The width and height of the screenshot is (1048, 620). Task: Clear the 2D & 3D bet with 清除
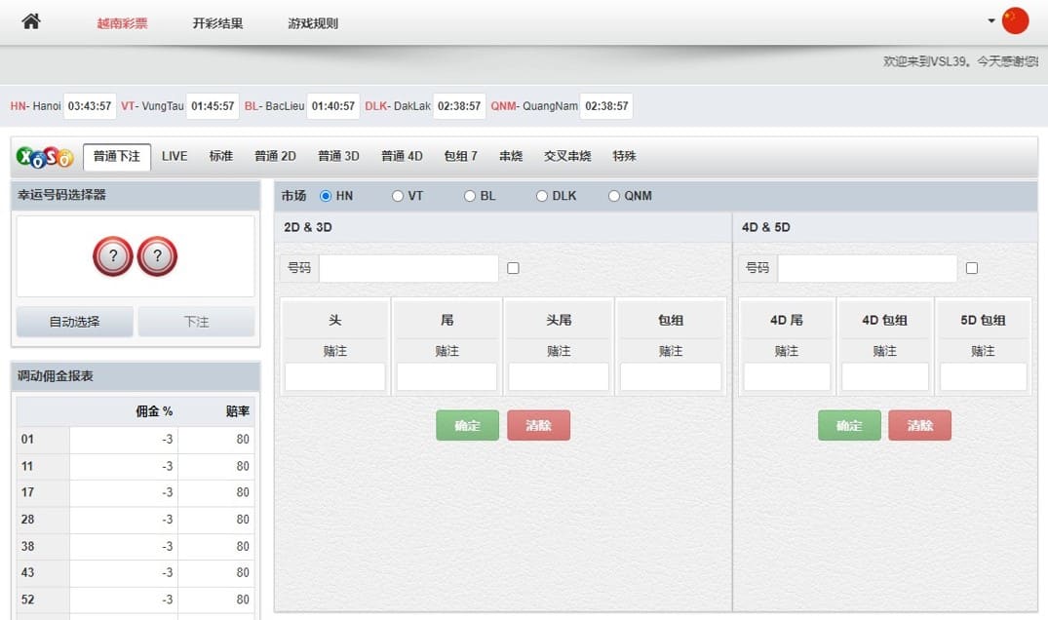(539, 426)
